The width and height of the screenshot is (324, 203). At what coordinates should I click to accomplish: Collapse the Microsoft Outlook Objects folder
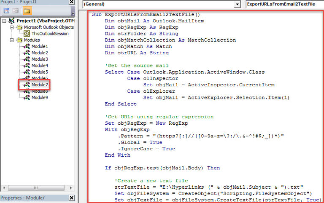(x=11, y=27)
